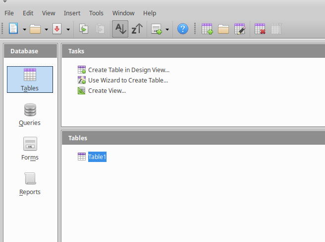The height and width of the screenshot is (242, 325).
Task: Click the Open folder toolbar icon
Action: pos(35,29)
